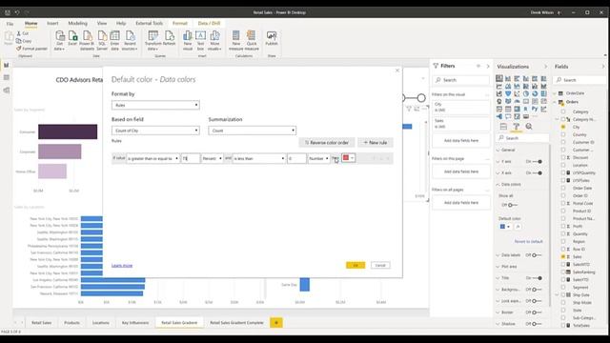Click the Fields pane Search box
610x343 pixels.
[x=579, y=80]
